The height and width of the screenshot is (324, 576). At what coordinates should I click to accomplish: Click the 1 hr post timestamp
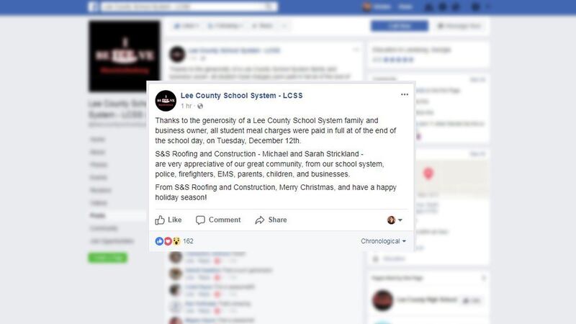click(x=186, y=106)
